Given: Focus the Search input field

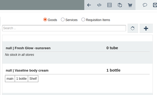Looking at the screenshot, I should point(64,28).
